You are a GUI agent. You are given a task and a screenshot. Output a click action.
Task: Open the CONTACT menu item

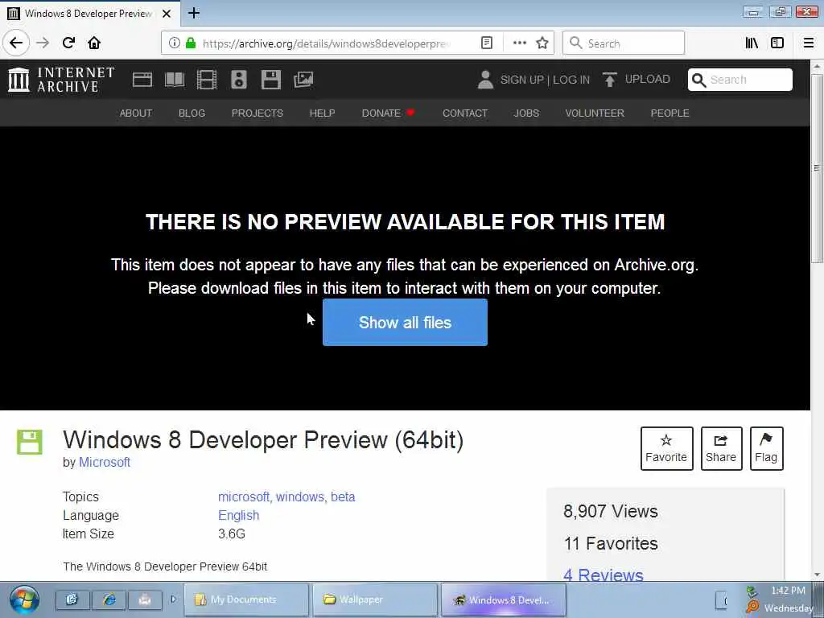click(x=465, y=113)
